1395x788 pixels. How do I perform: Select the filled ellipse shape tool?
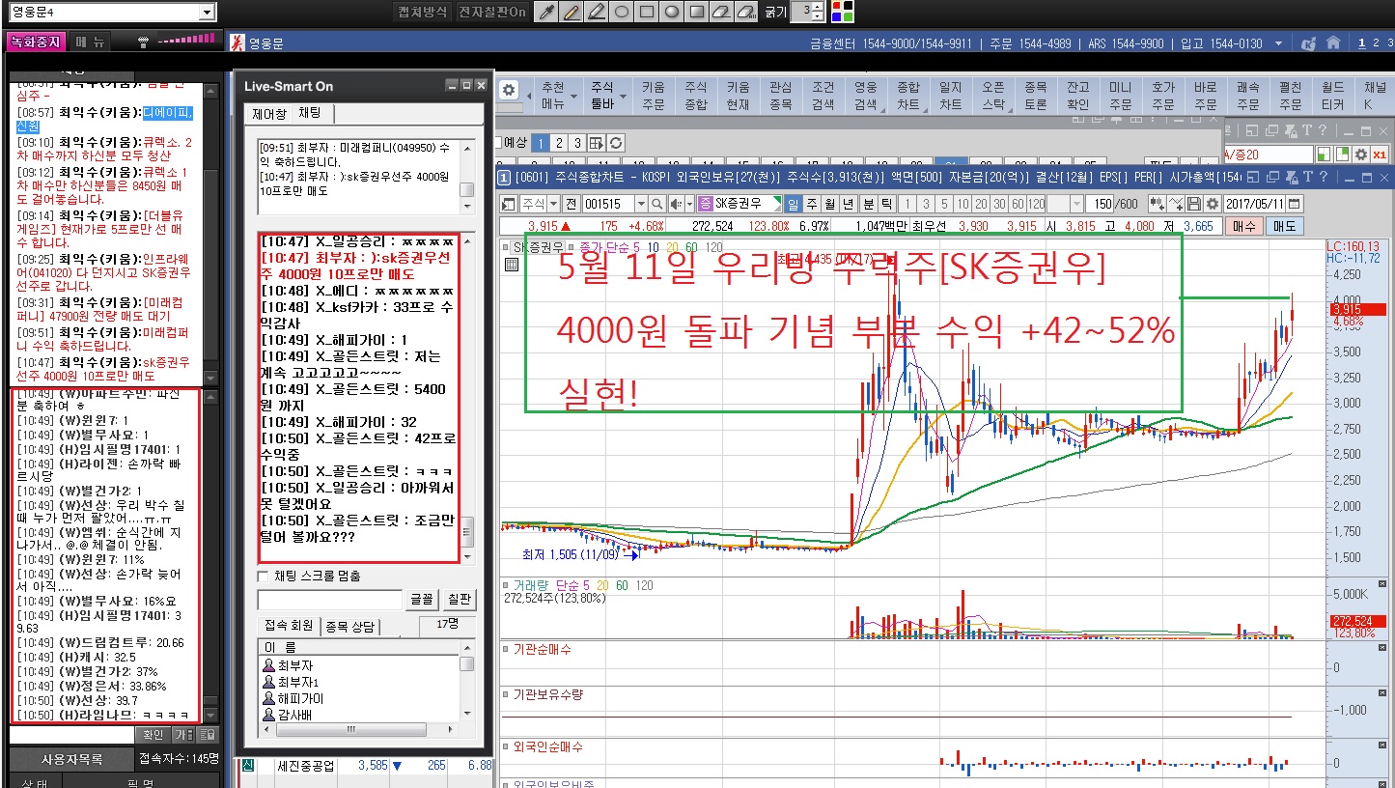coord(672,12)
